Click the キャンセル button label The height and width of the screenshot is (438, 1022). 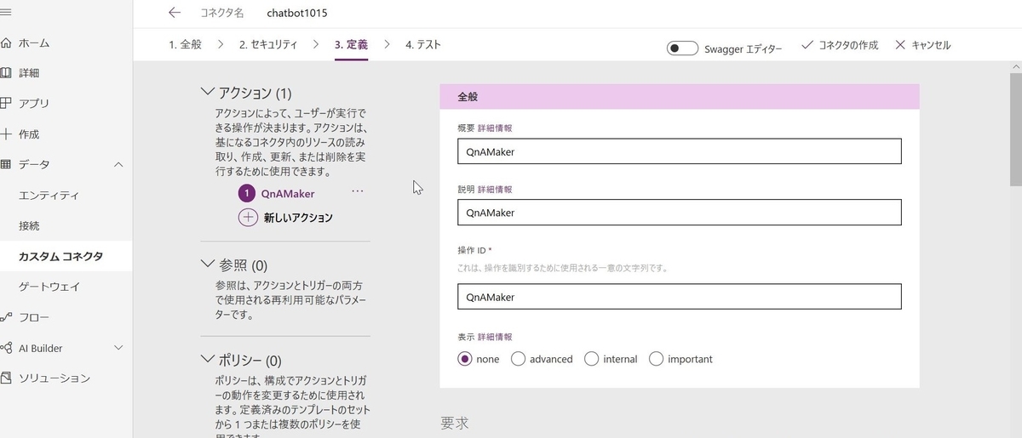931,45
